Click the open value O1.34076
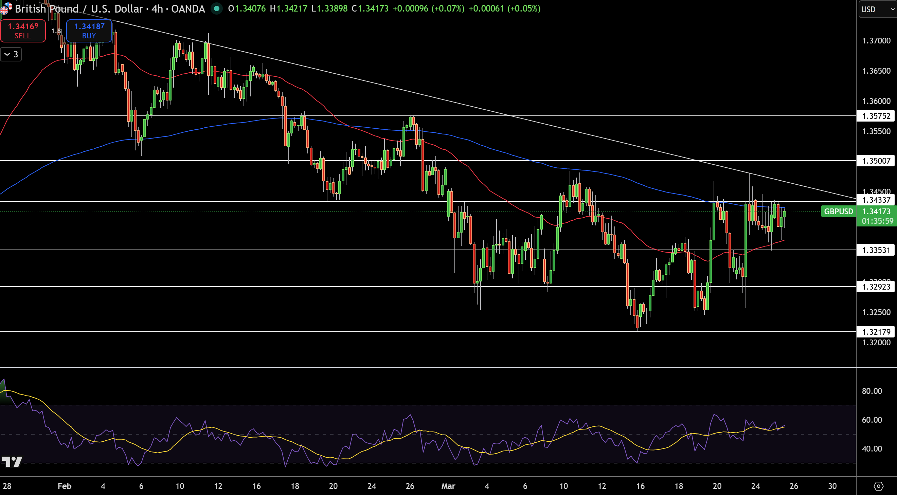 (247, 8)
